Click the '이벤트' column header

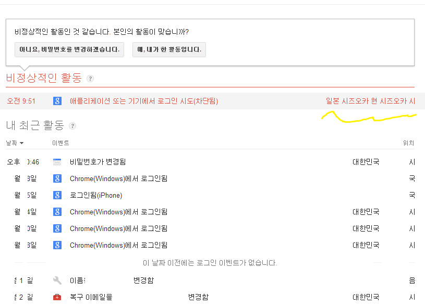pyautogui.click(x=60, y=143)
